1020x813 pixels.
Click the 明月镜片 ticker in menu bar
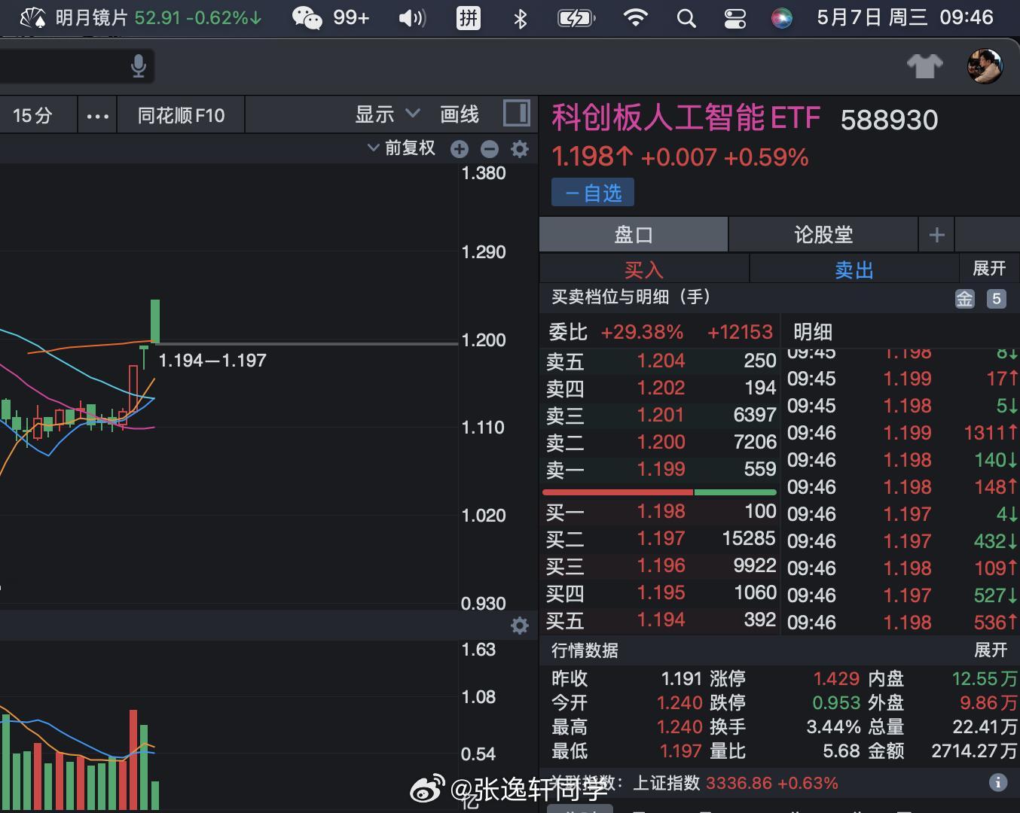click(140, 17)
